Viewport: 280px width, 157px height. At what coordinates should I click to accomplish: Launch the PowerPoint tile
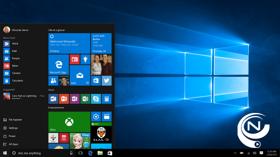pyautogui.click(x=64, y=99)
